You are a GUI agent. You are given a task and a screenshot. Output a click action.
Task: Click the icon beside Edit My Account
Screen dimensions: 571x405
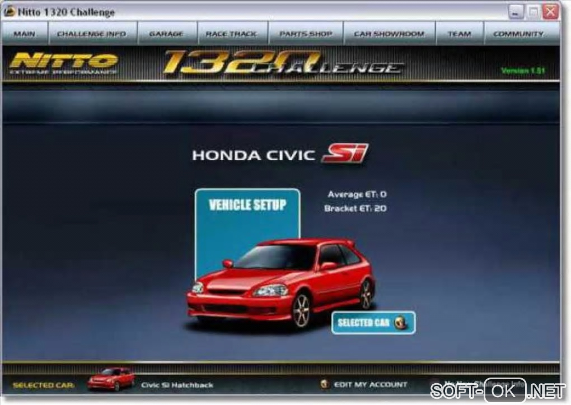325,384
